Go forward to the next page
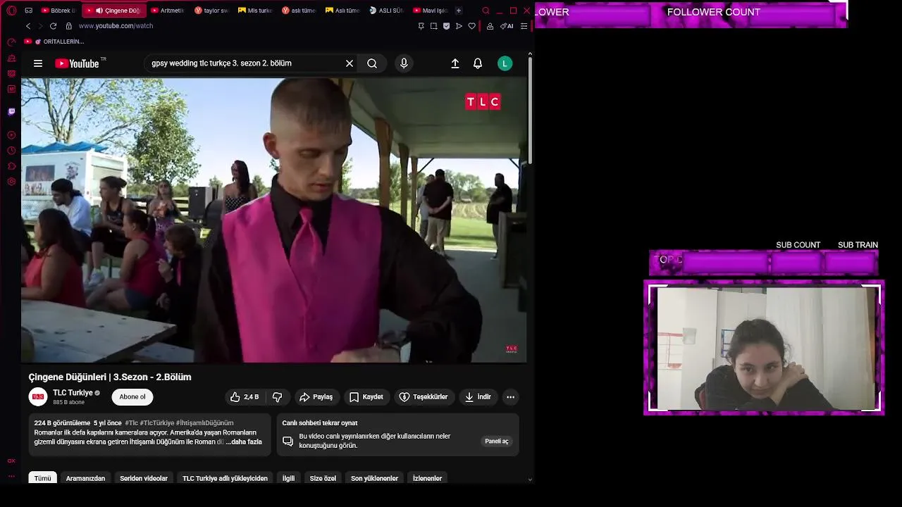This screenshot has height=507, width=902. tap(40, 26)
